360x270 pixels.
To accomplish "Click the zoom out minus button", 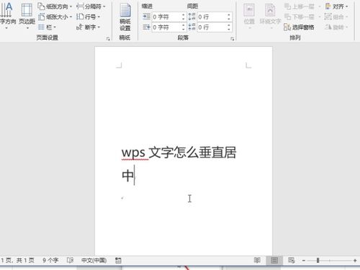I will pyautogui.click(x=304, y=261).
